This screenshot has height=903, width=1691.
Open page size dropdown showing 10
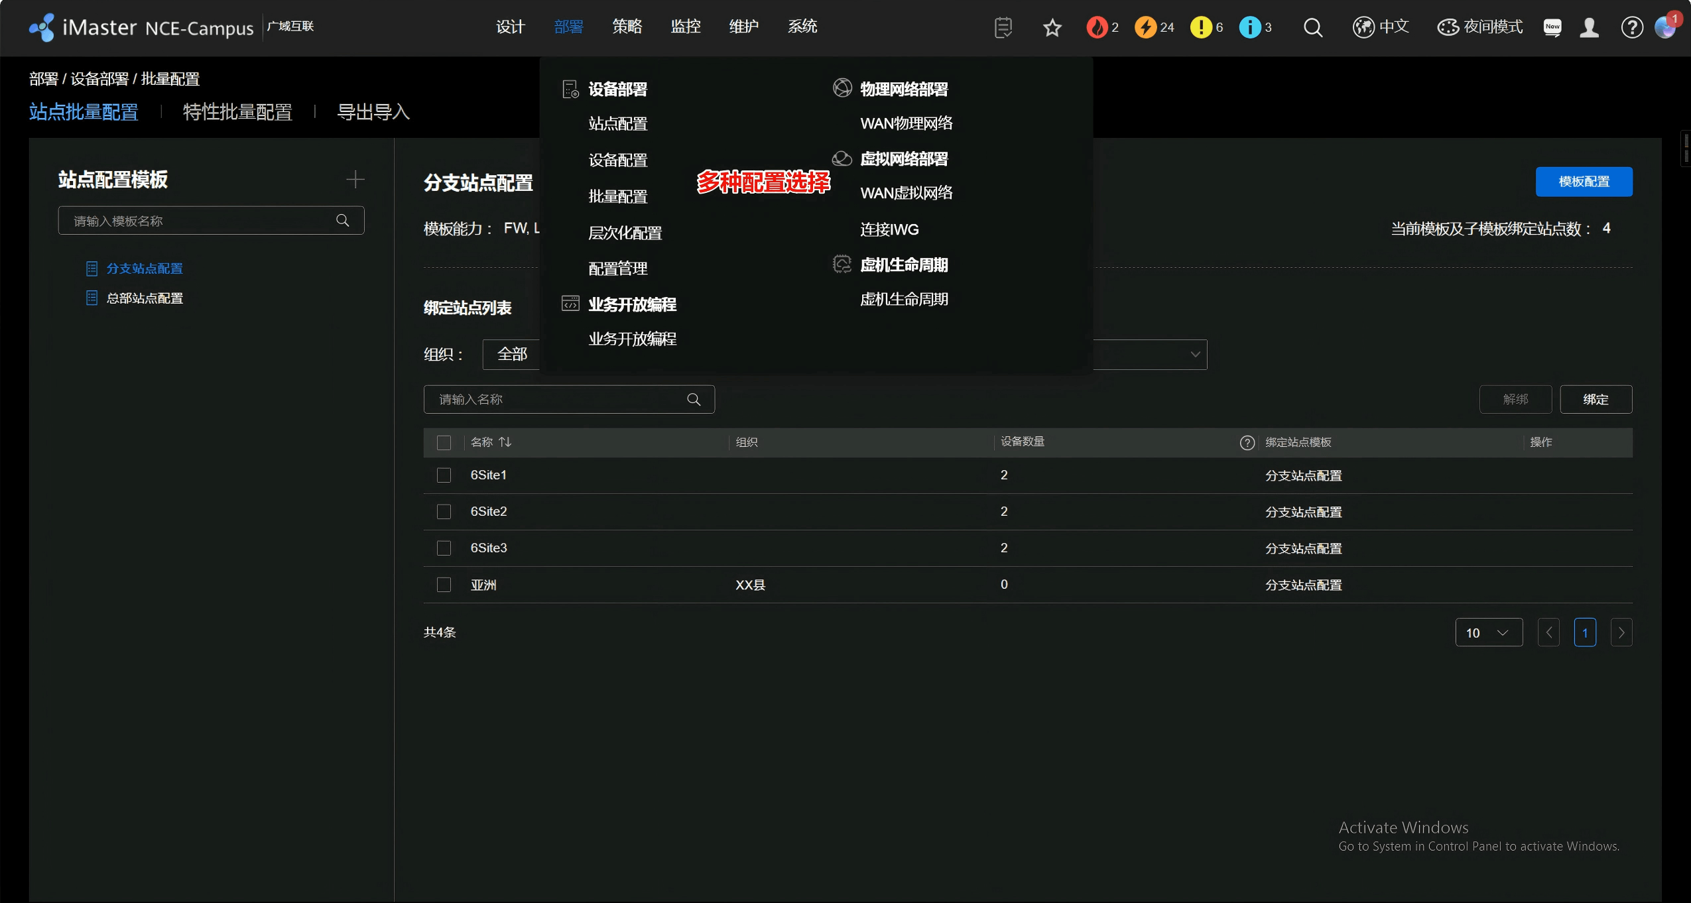1488,632
